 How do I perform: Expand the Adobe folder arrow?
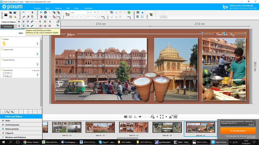37,44
